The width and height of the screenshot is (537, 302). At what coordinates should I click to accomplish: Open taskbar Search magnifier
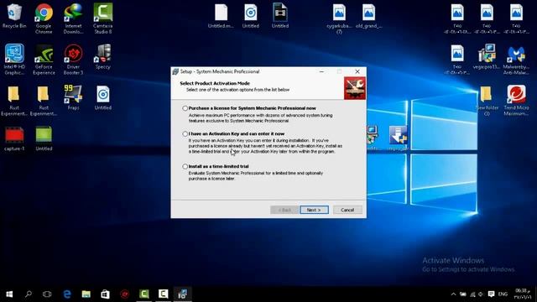point(29,294)
